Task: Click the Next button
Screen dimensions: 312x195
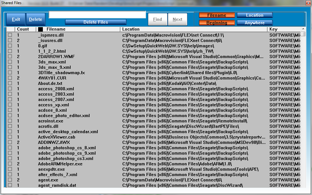Action: [177, 20]
